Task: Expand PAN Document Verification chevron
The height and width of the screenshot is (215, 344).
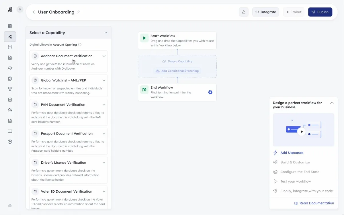Action: click(x=104, y=105)
